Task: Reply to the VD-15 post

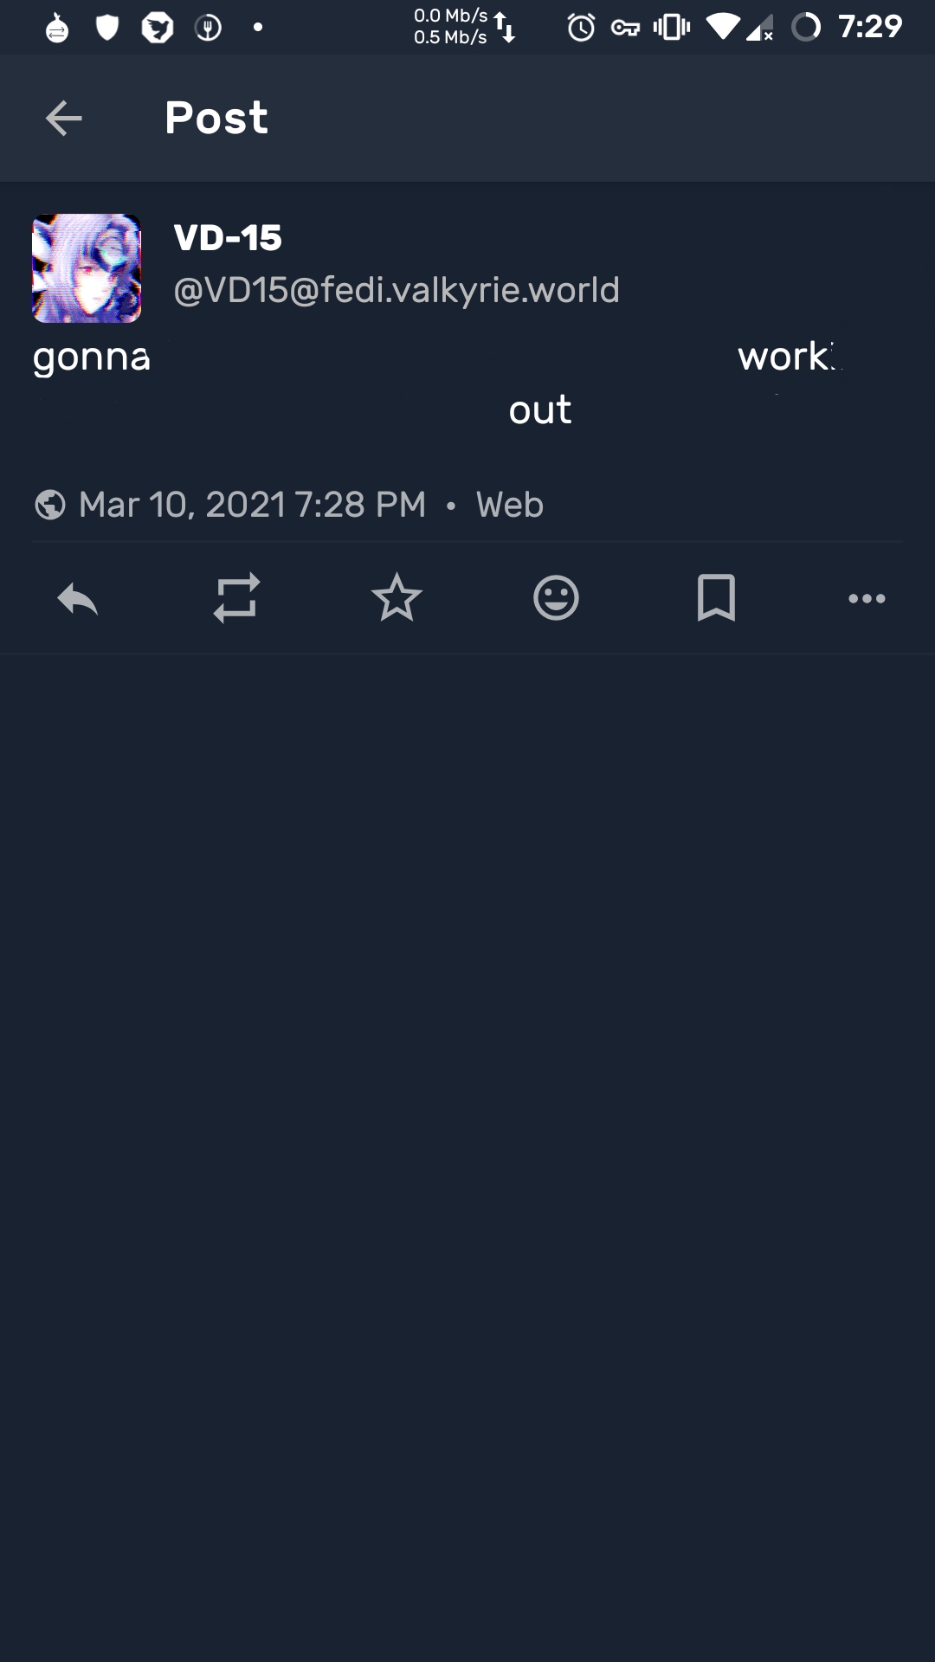Action: tap(78, 598)
